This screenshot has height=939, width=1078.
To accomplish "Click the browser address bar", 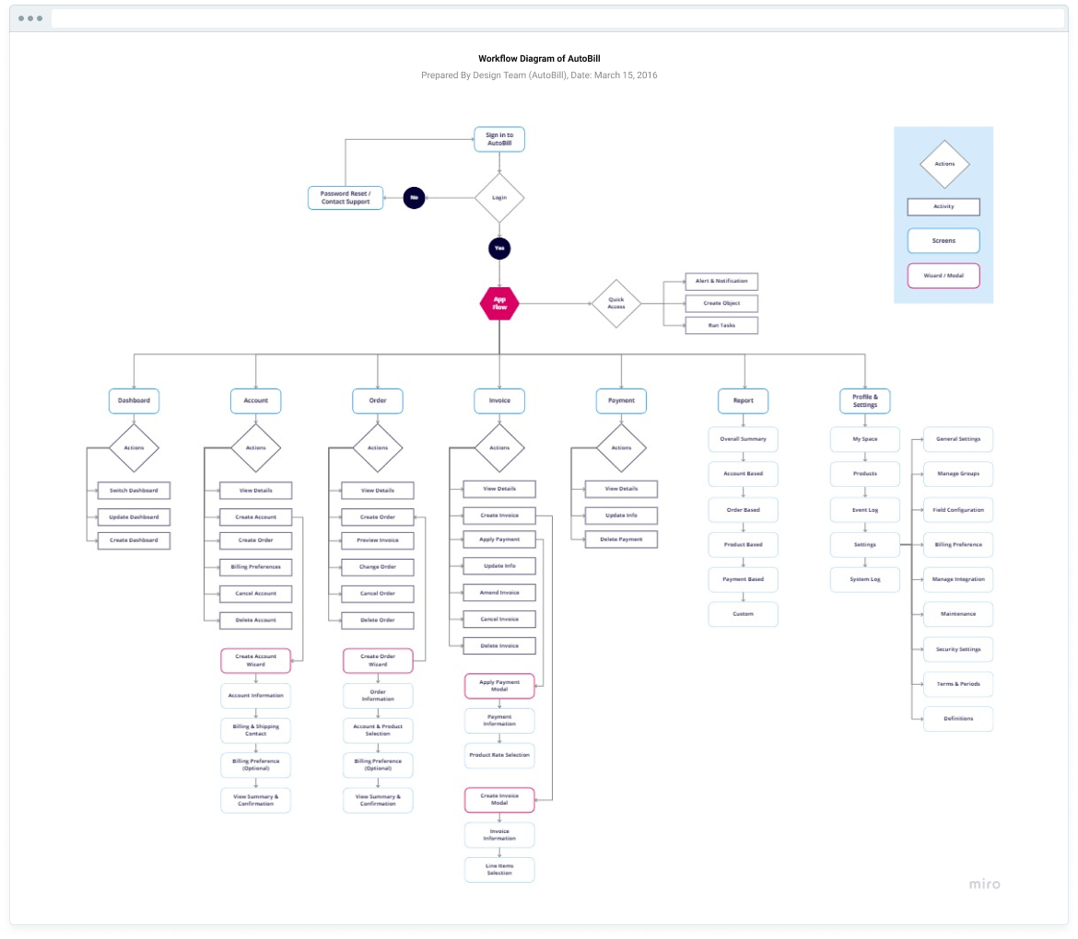I will pyautogui.click(x=557, y=18).
